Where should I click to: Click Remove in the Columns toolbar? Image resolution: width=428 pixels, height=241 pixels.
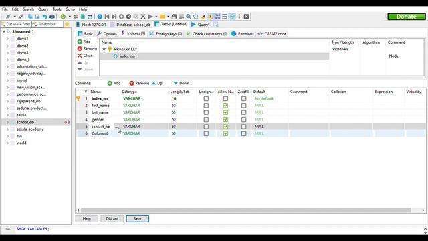click(139, 83)
